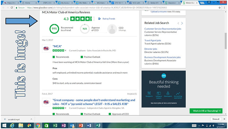Open the Windows Store taskbar icon
Image resolution: width=228 pixels, height=129 pixels.
(x=46, y=126)
